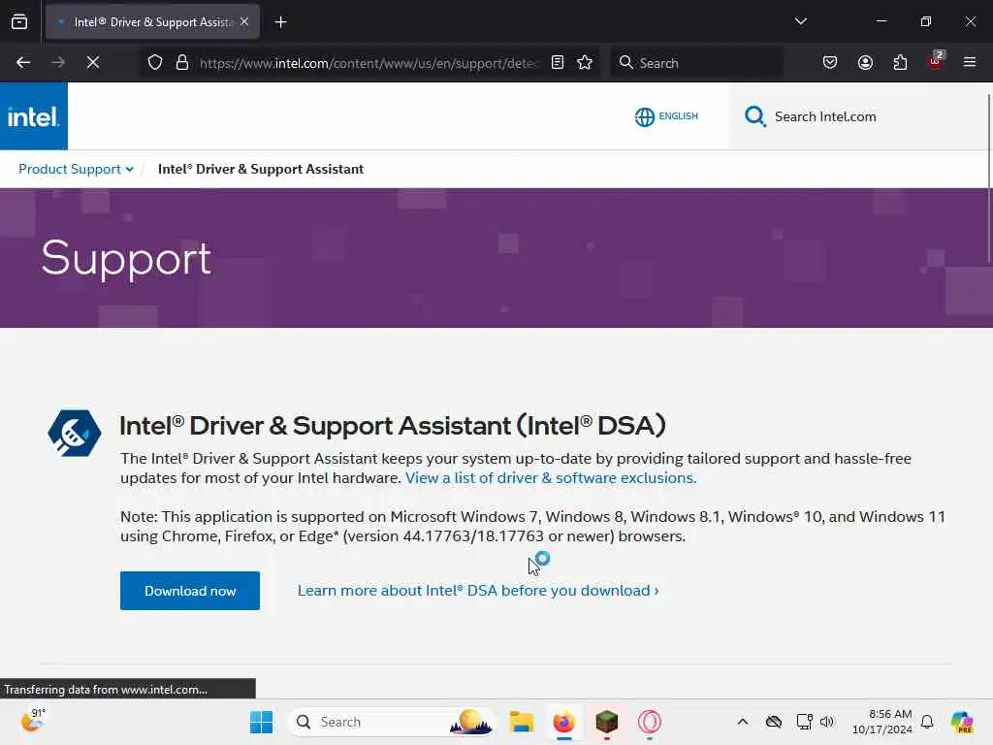This screenshot has width=993, height=745.
Task: Open the Extensions puzzle icon
Action: coord(900,62)
